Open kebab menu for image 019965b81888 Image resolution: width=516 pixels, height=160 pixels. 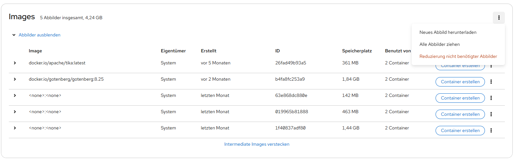click(x=491, y=114)
